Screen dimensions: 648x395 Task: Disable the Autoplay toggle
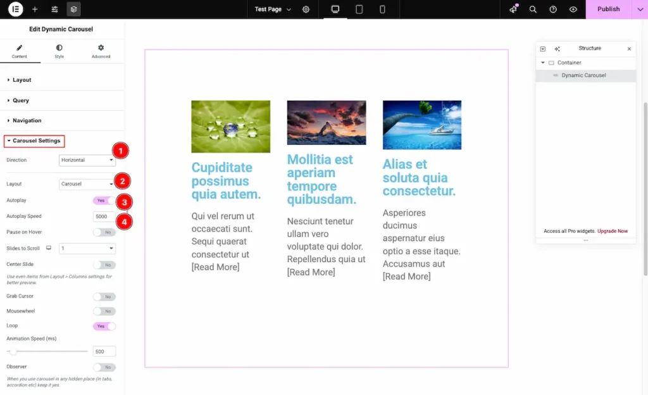pyautogui.click(x=104, y=201)
